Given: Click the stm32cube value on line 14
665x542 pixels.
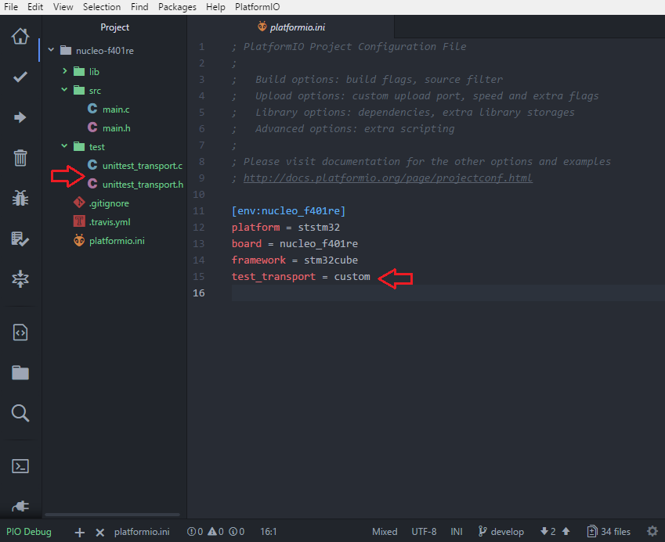Looking at the screenshot, I should [x=331, y=260].
